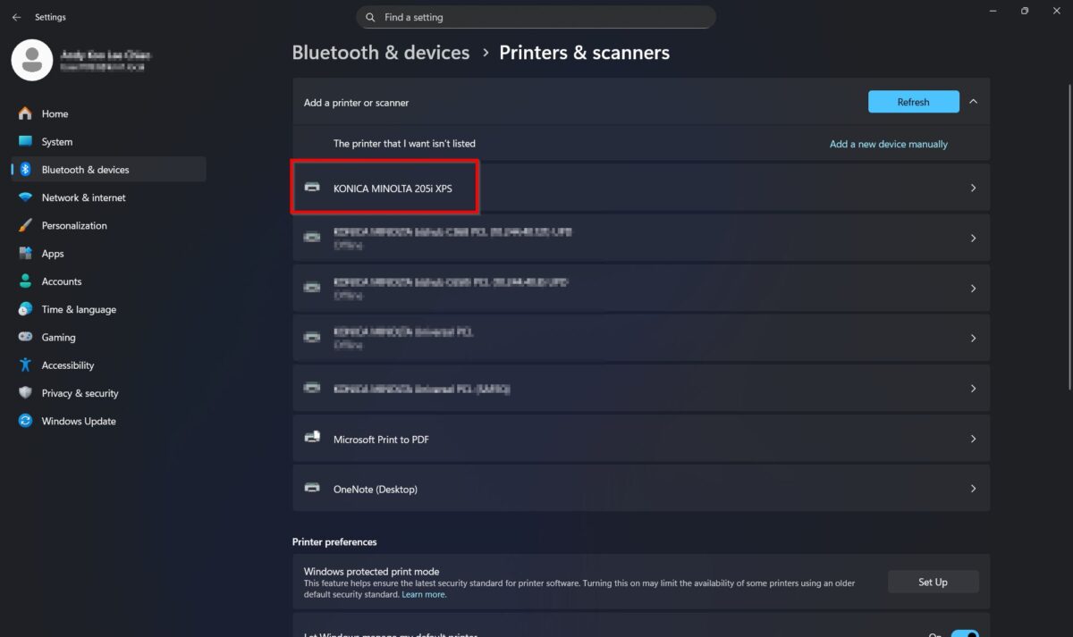1073x637 pixels.
Task: Click Set Up for protected print mode
Action: click(x=933, y=582)
